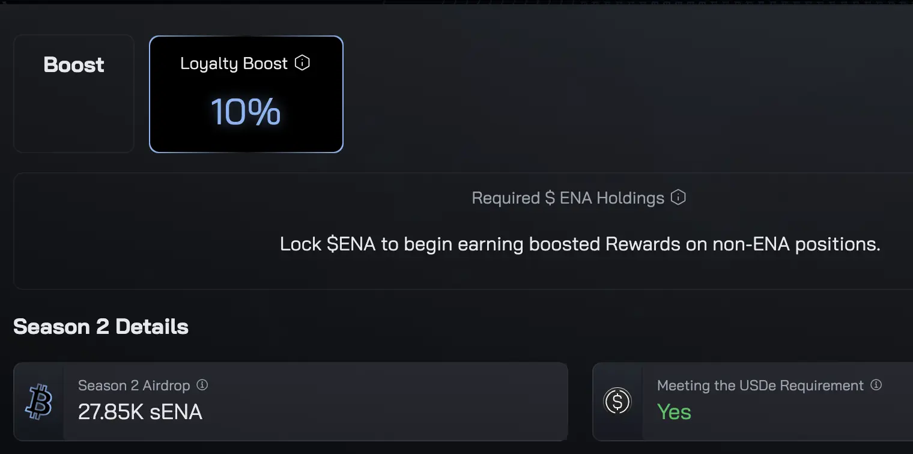Image resolution: width=913 pixels, height=454 pixels.
Task: Click the Bitcoin symbol icon
Action: tap(39, 402)
